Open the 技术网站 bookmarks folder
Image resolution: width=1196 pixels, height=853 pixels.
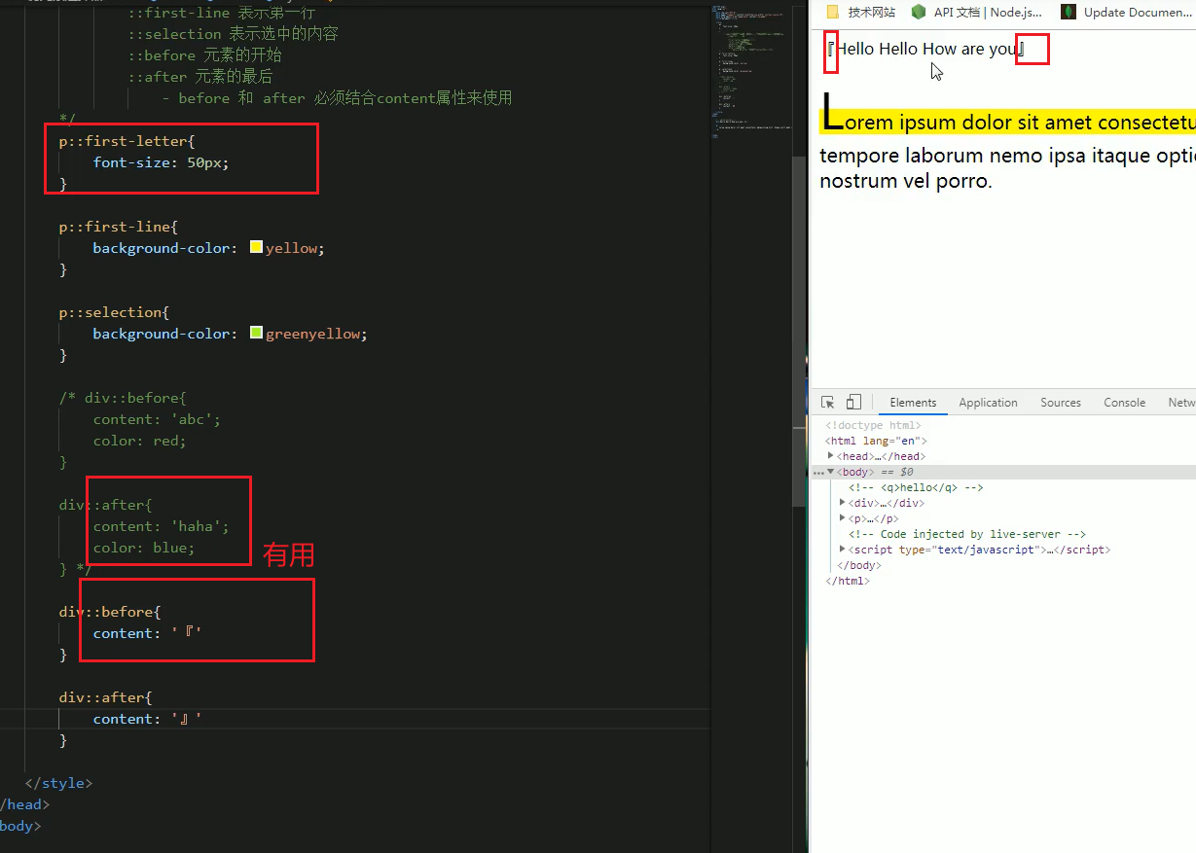click(x=860, y=13)
